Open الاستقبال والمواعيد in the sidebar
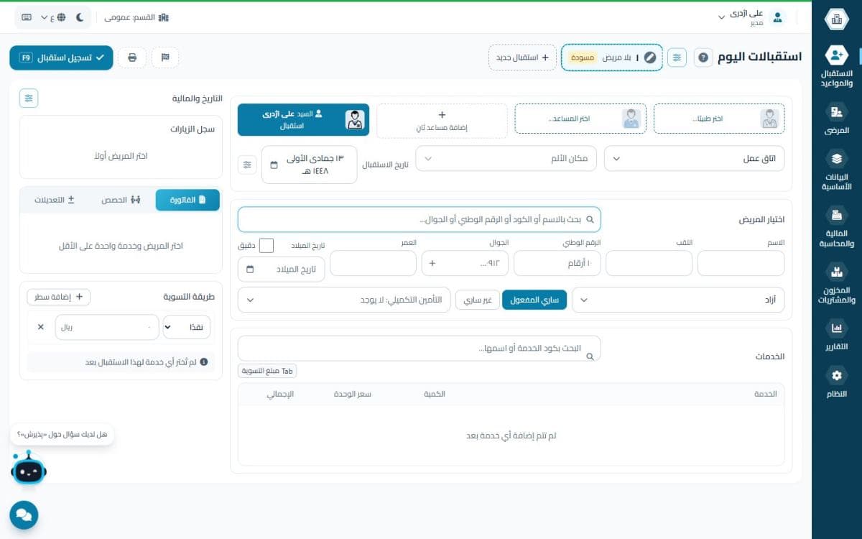The height and width of the screenshot is (539, 862). pyautogui.click(x=836, y=66)
